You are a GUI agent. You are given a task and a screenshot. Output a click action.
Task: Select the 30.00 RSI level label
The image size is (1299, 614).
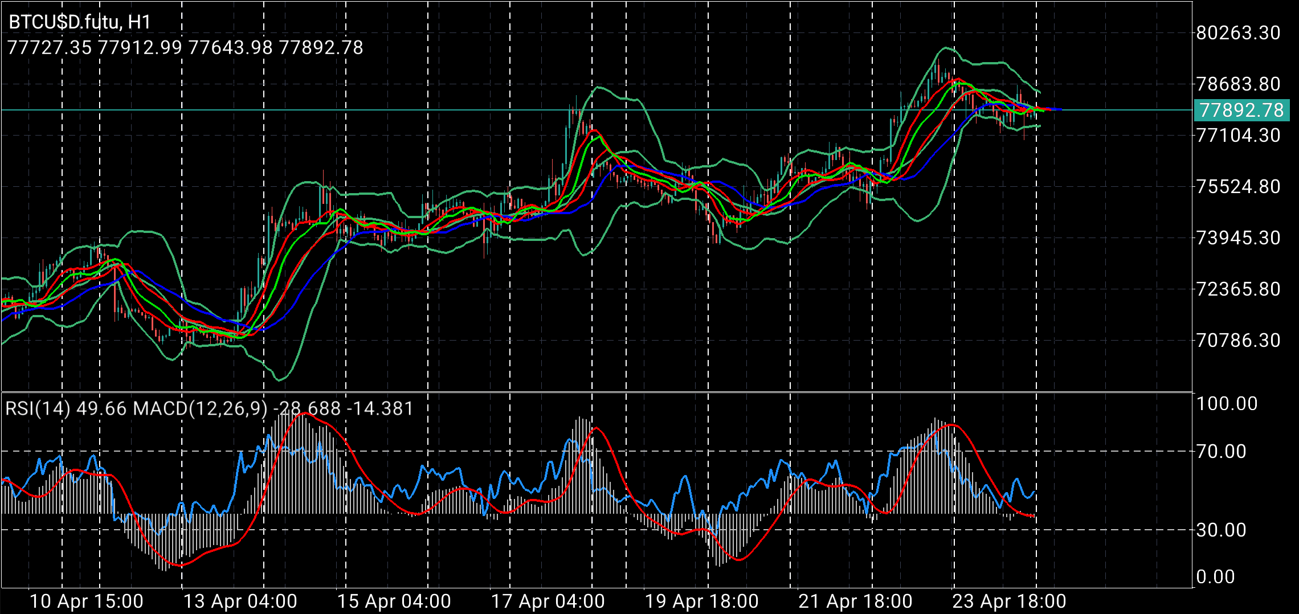(1221, 530)
